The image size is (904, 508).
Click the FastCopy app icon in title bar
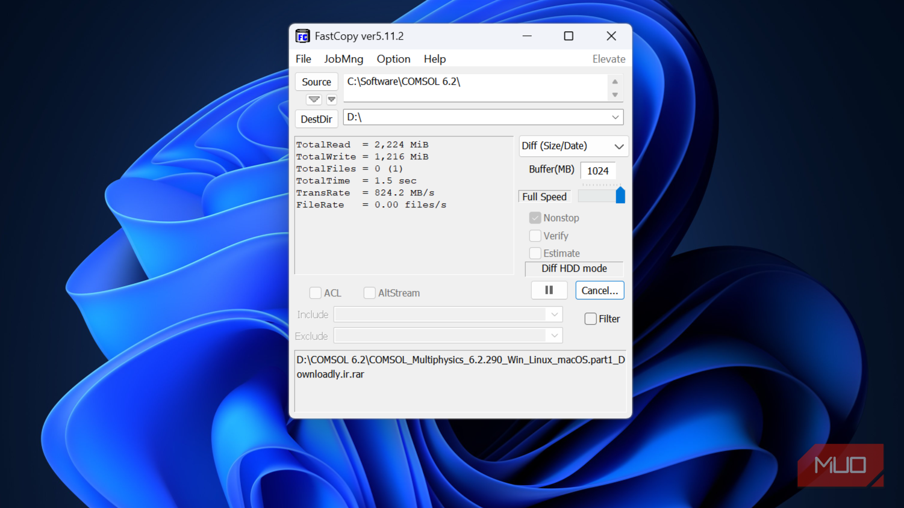[x=302, y=37]
